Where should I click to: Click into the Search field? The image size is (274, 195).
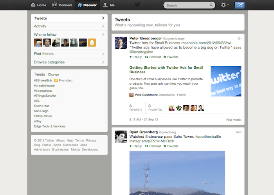186,5
